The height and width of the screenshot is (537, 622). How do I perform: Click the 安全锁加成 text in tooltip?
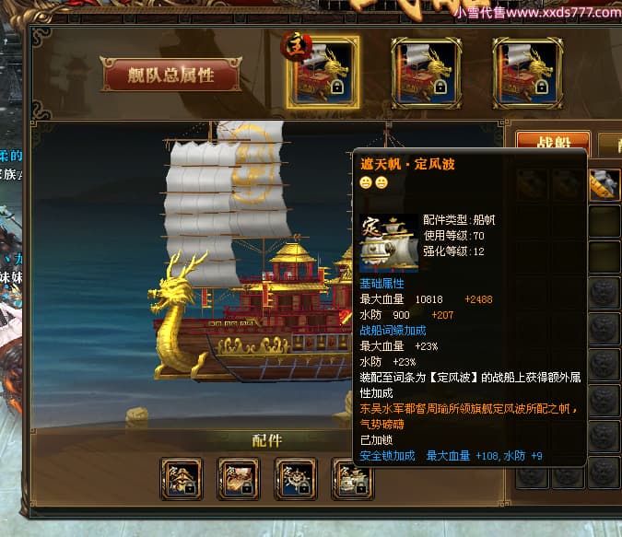pos(387,456)
